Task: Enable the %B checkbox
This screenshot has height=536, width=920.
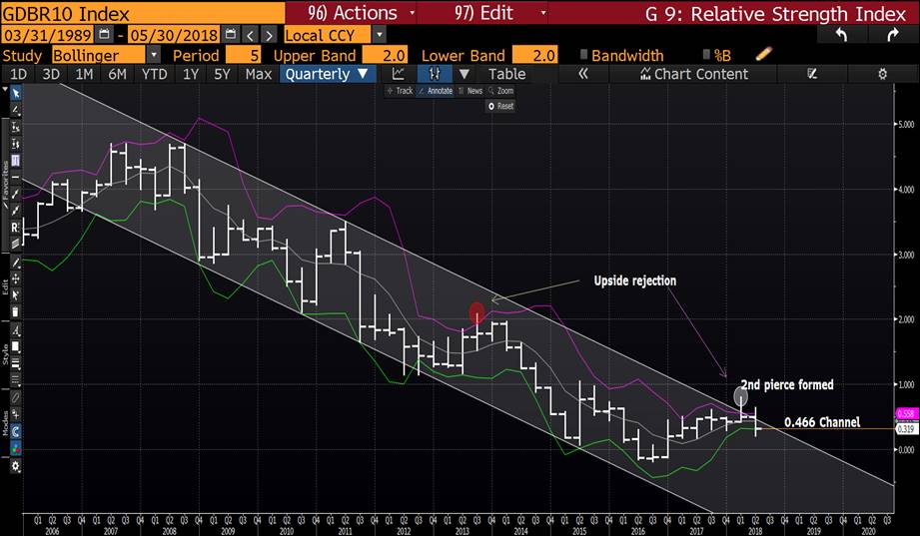Action: 706,55
